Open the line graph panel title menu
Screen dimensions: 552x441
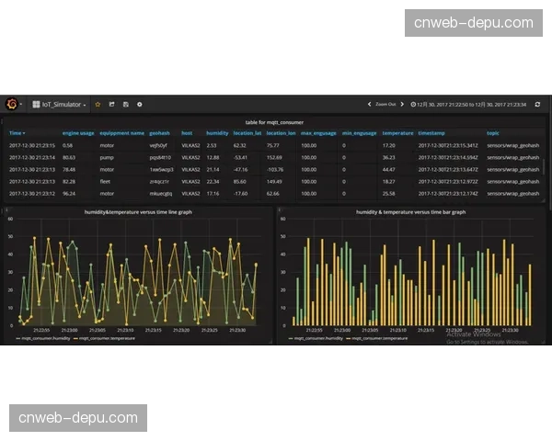140,212
